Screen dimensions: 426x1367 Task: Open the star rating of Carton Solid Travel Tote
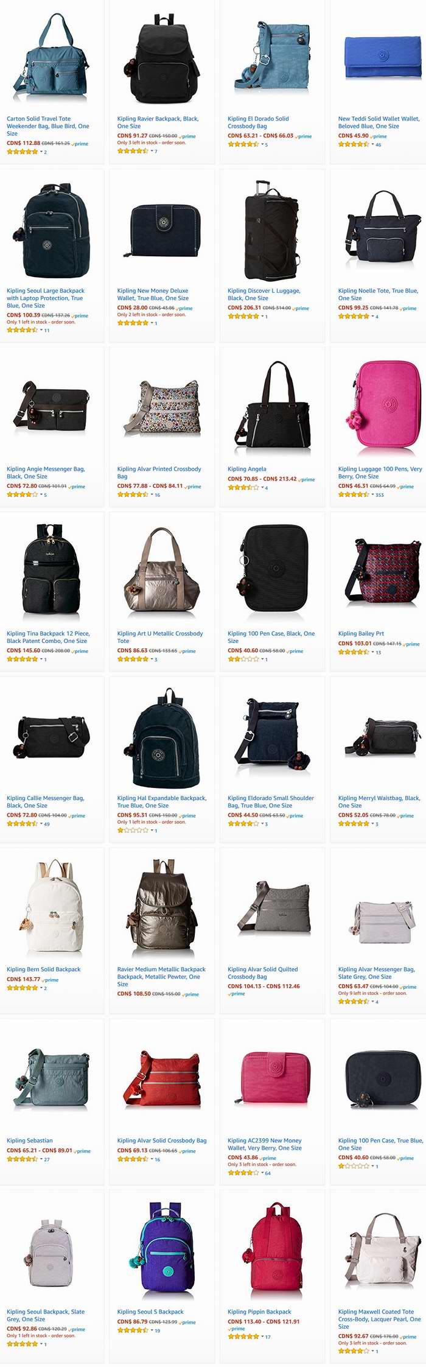click(22, 152)
